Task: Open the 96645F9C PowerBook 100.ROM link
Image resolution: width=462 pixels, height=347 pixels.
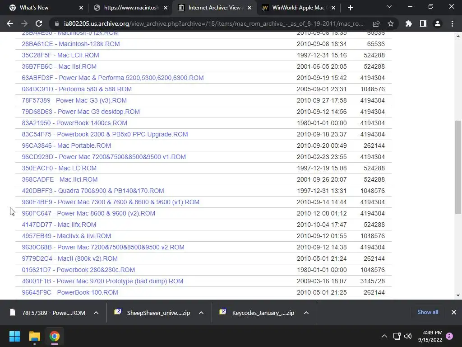Action: 70,292
